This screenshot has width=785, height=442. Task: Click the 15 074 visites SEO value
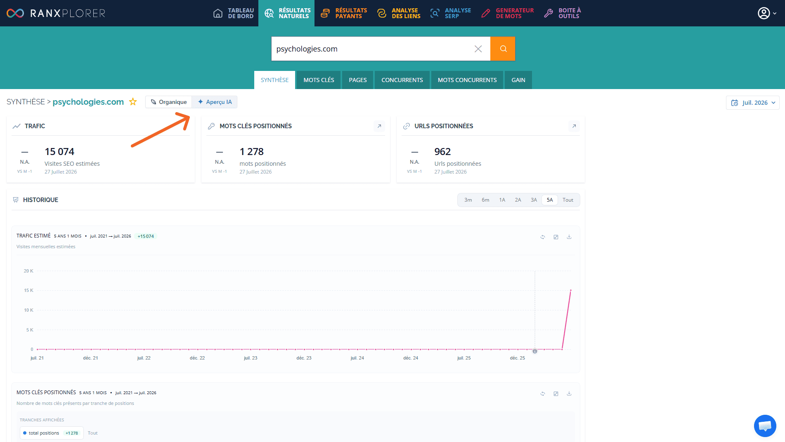coord(59,152)
